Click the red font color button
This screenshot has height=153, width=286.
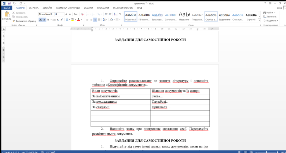coord(78,20)
